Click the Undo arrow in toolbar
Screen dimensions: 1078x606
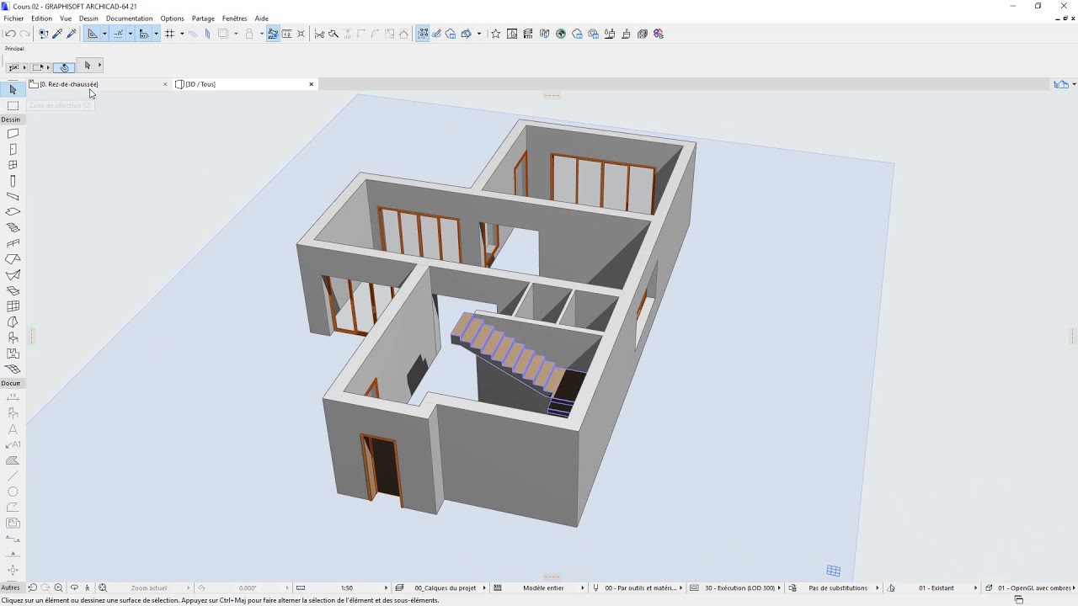10,34
